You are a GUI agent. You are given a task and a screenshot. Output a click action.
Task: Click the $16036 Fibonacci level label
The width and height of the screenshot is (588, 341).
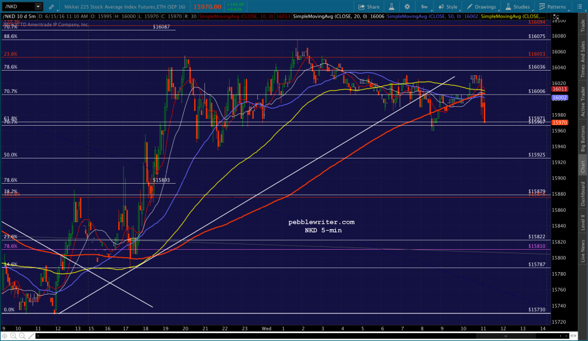tap(537, 67)
